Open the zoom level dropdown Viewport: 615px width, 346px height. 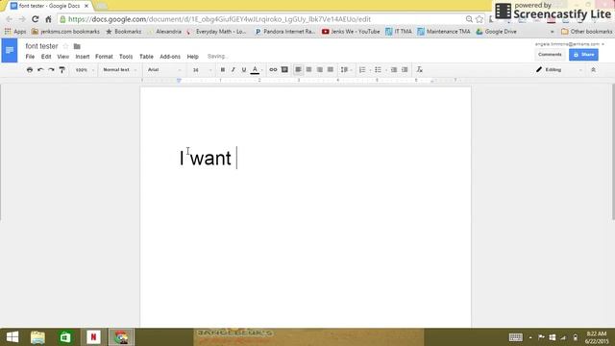coord(84,70)
